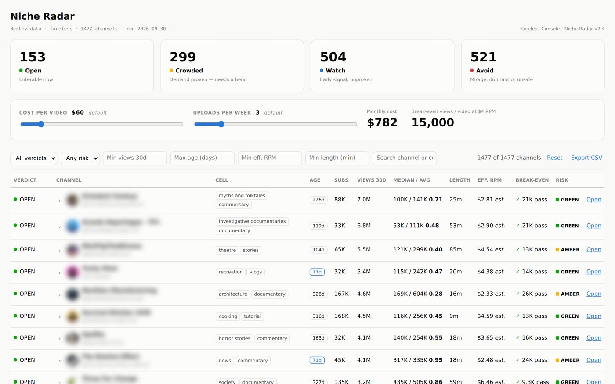Select the 521 Avoid summary card
Screen dimensions: 615x384
click(x=533, y=65)
